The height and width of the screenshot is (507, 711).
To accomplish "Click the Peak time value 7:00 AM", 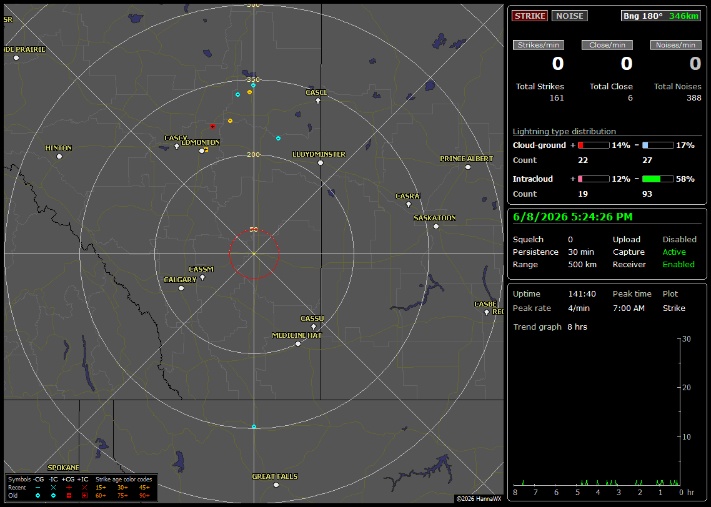I will point(629,308).
